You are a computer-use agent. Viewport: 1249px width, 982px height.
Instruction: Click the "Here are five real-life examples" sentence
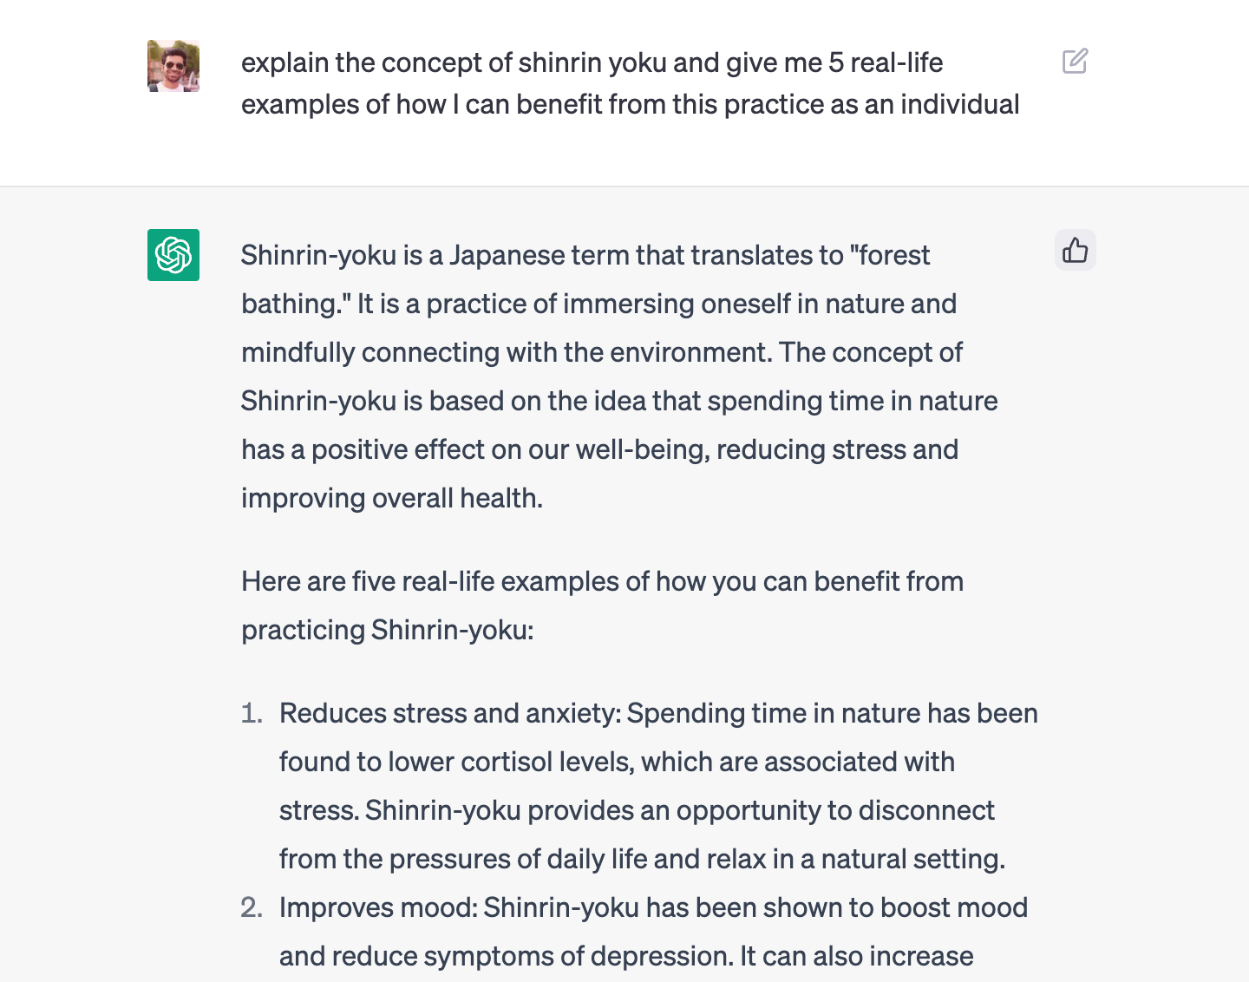[602, 581]
